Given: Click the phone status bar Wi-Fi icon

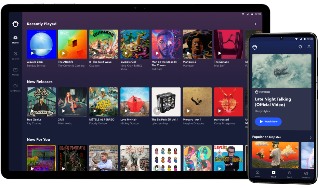Looking at the screenshot, I should tap(296, 39).
